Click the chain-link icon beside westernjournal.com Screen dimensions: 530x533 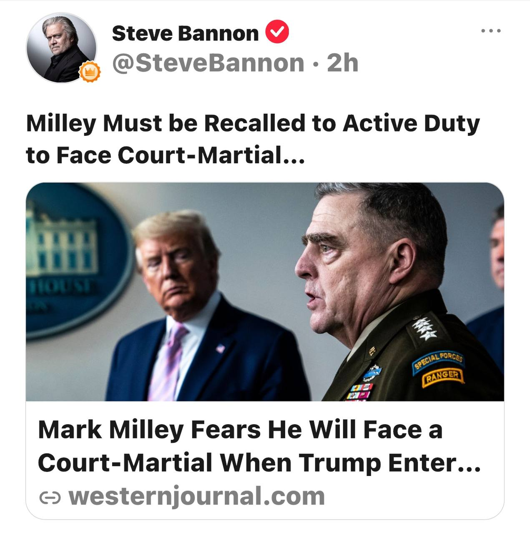(x=50, y=497)
